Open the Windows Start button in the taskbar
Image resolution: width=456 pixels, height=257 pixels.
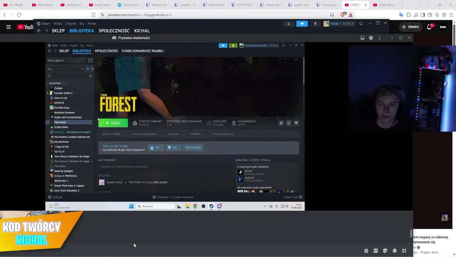pos(131,206)
